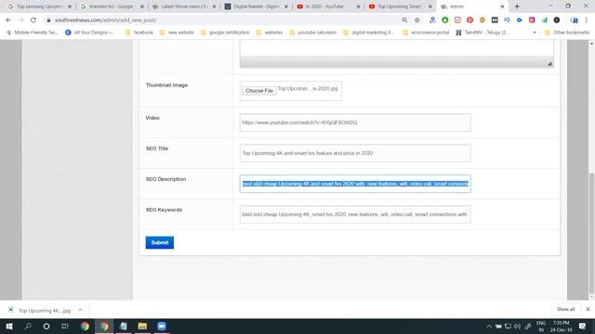The height and width of the screenshot is (334, 595).
Task: Bookmark this page with the star icon
Action: click(x=417, y=20)
